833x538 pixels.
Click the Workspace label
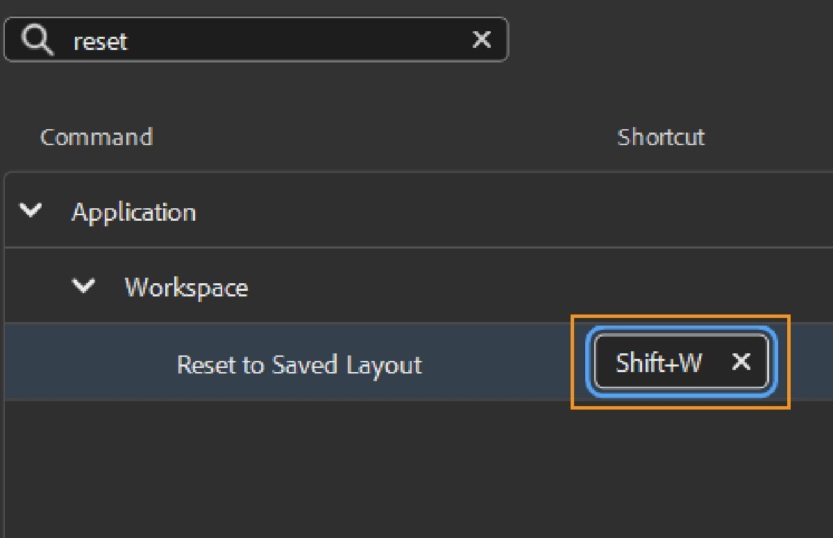tap(186, 287)
